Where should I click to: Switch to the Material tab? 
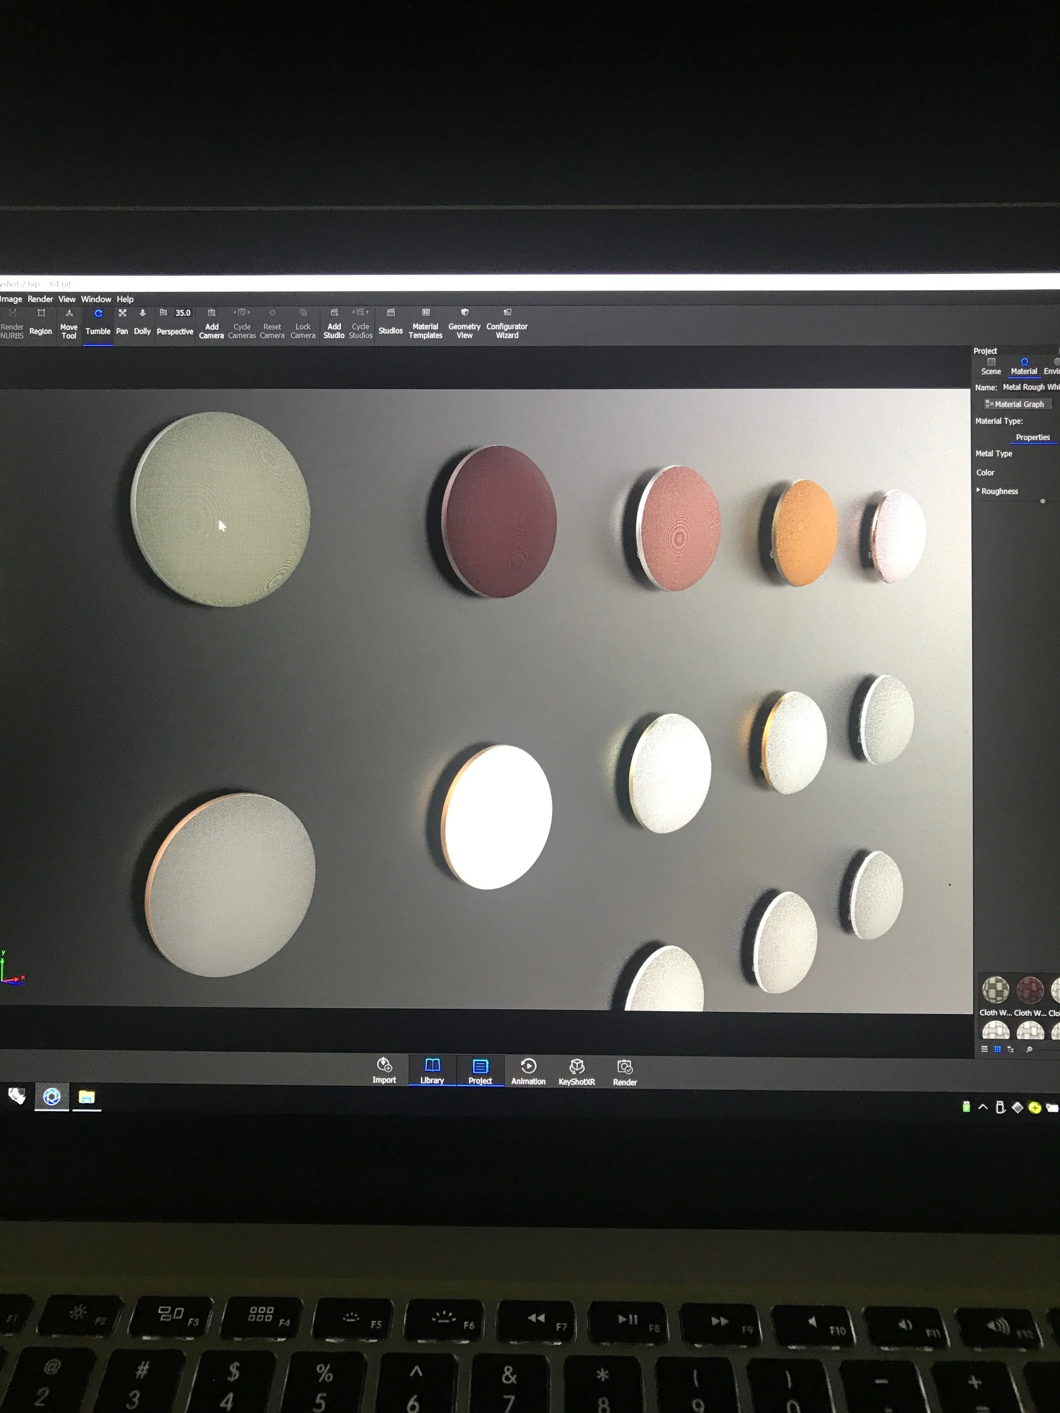1024,367
